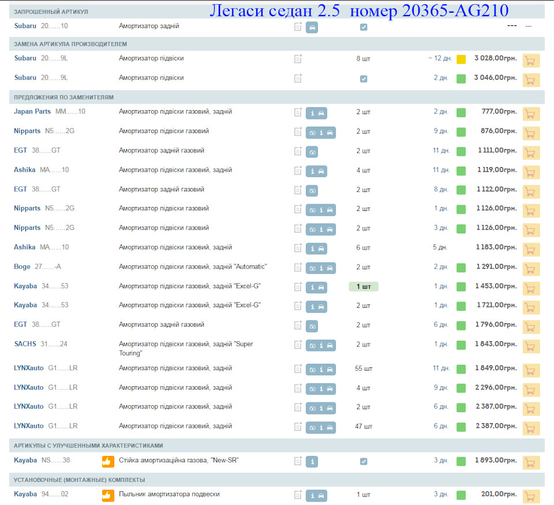This screenshot has height=505, width=554.
Task: Add Kayaba New-SR 1 893,00 грн. to cart
Action: tap(531, 463)
